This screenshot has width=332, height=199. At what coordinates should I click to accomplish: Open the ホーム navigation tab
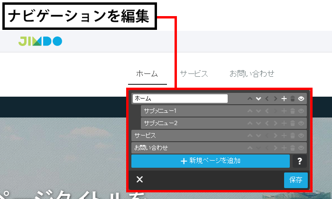(x=147, y=74)
